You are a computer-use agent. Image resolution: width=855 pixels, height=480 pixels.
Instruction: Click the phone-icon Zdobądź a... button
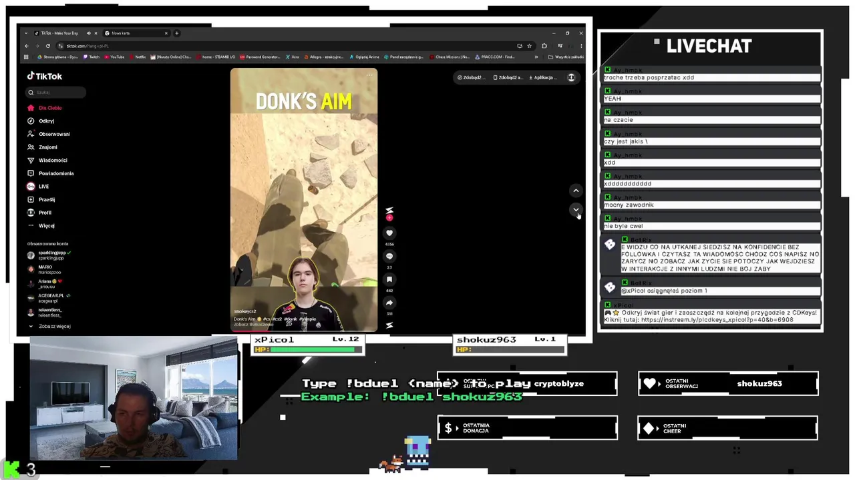(x=508, y=77)
